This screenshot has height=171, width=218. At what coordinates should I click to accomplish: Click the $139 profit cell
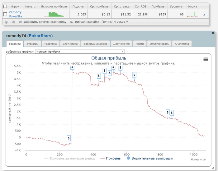[x=158, y=14]
